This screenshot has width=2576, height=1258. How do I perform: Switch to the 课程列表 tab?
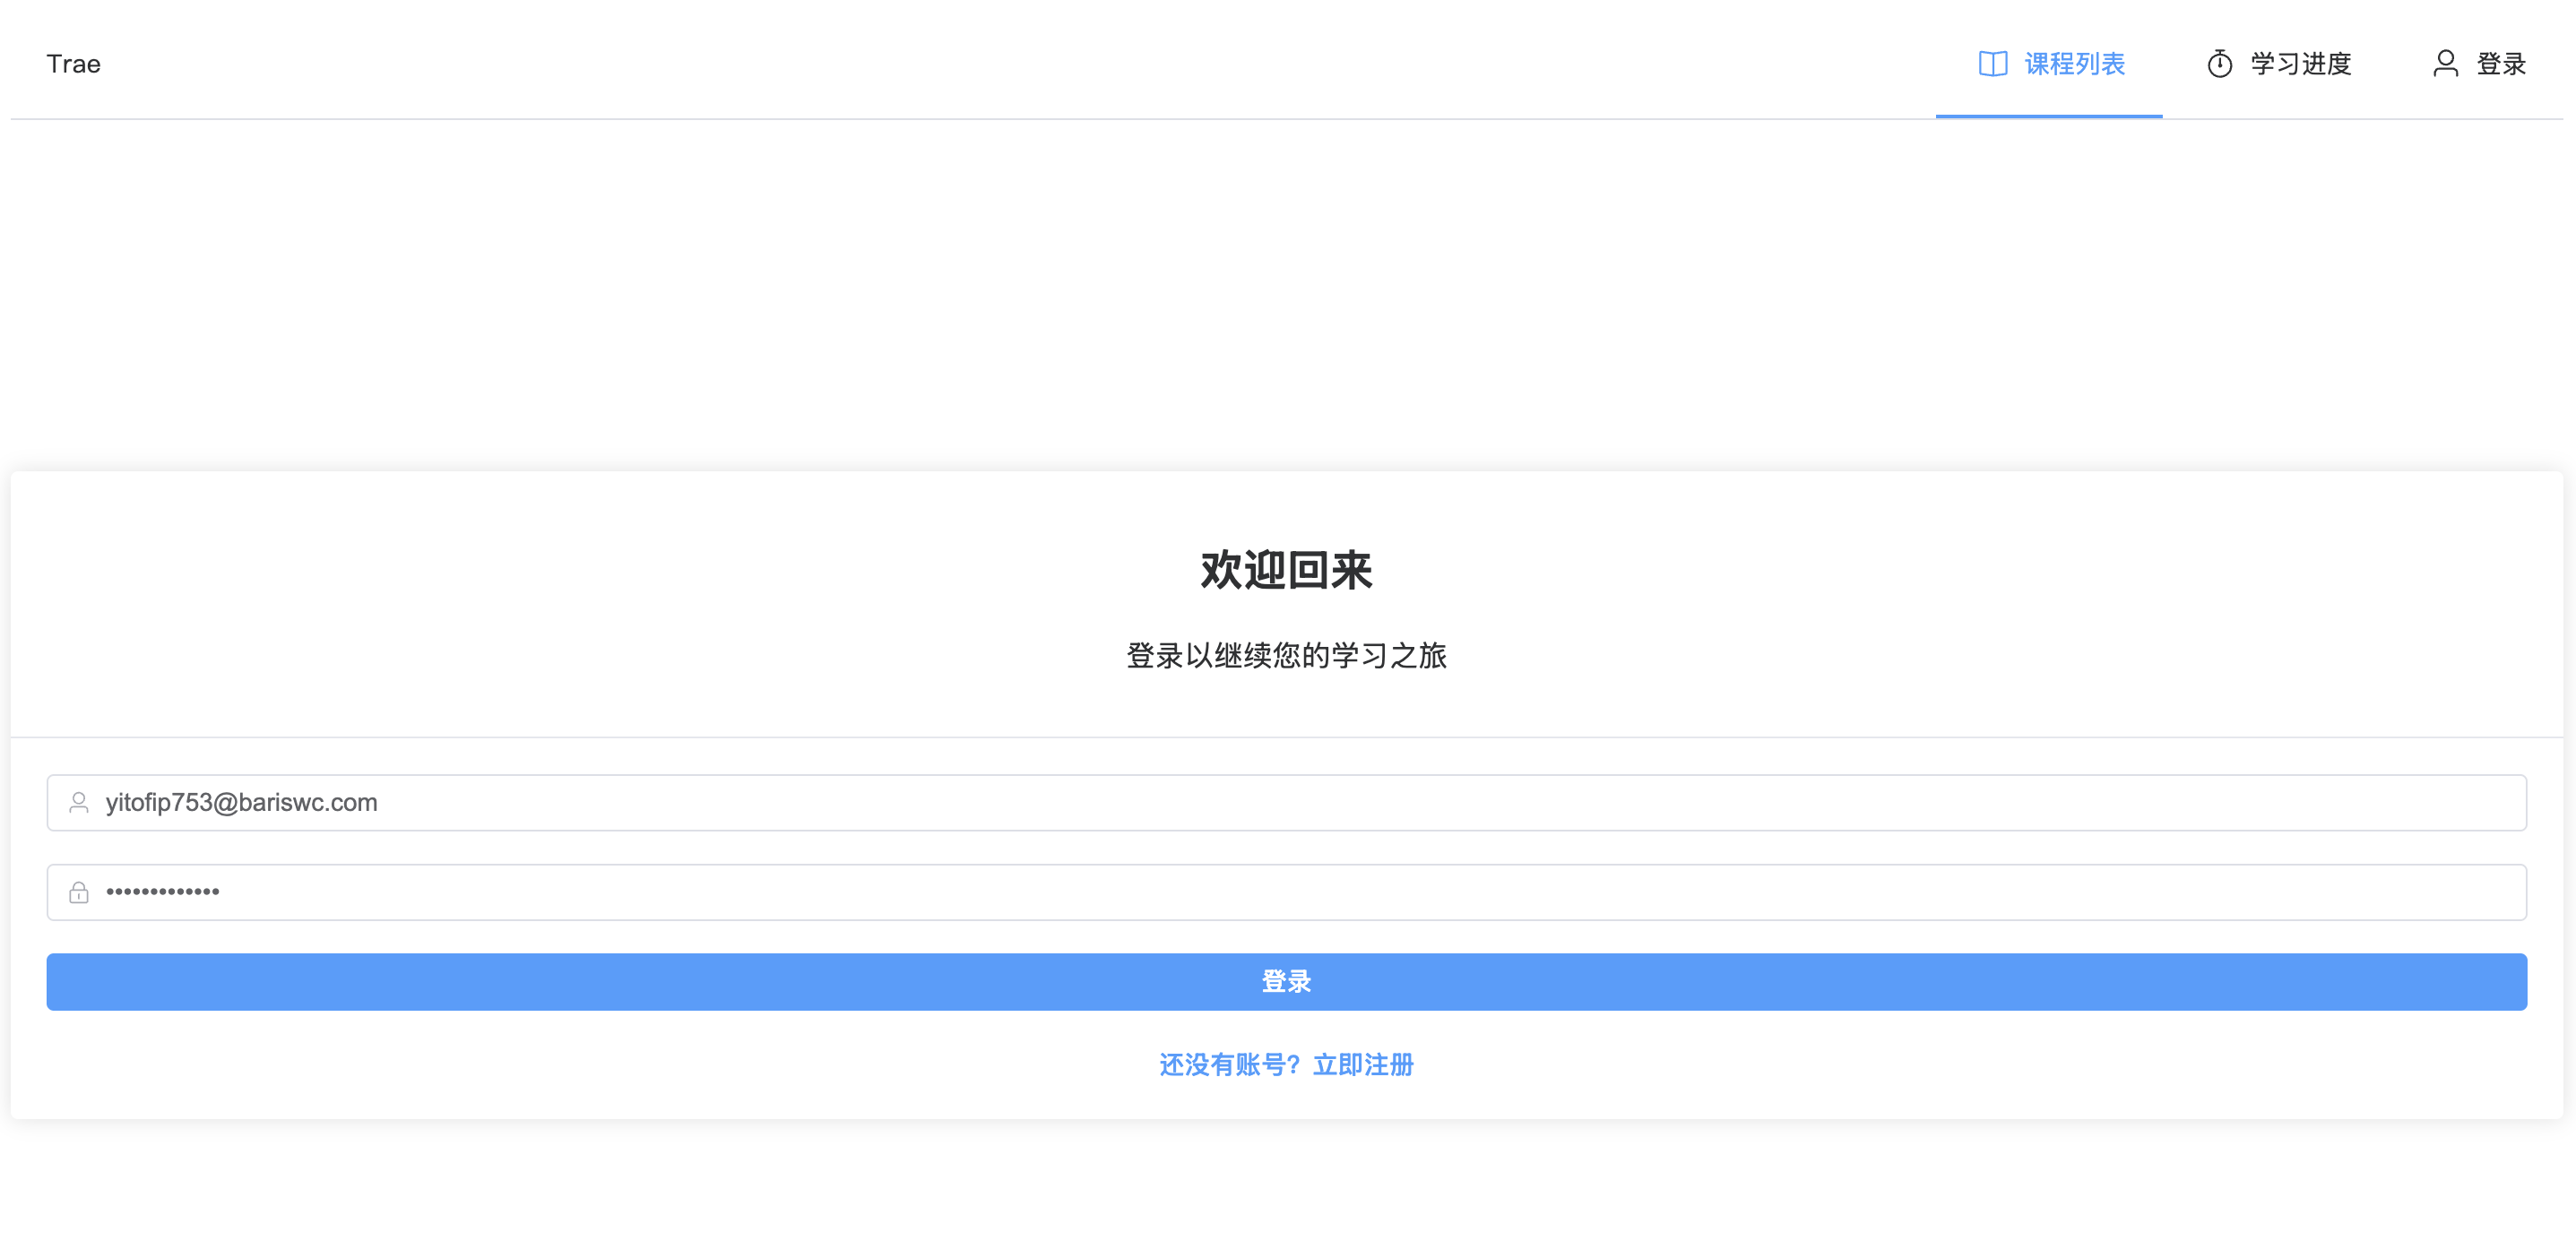[2073, 64]
